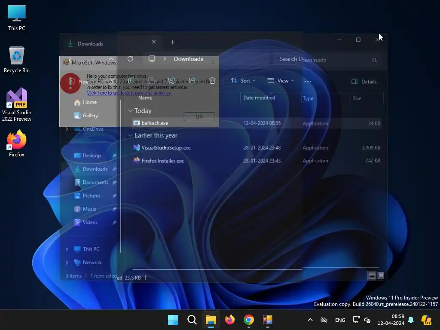Click the get lastest powerful antivirus link
Viewport: 440px width, 330px height.
point(129,93)
